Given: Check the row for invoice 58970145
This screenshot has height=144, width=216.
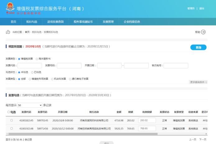Looking at the screenshot, I should point(12,120).
